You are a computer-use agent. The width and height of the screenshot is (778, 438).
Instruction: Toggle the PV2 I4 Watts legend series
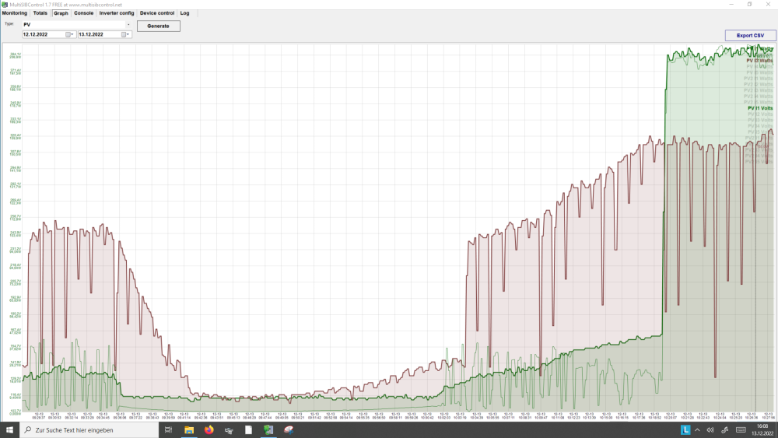(x=758, y=96)
